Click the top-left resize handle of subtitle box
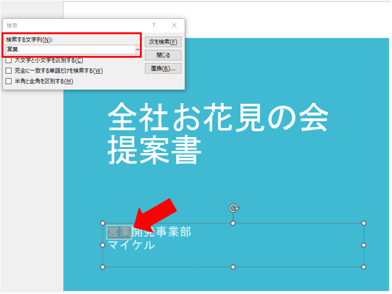This screenshot has width=392, height=294. coord(103,223)
